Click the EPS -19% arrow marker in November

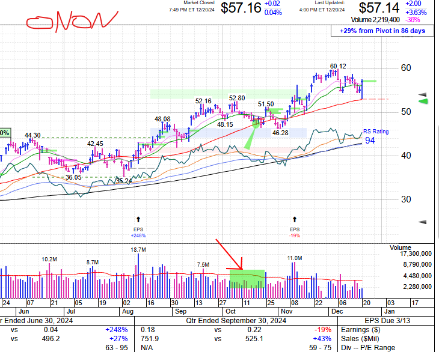tap(295, 219)
